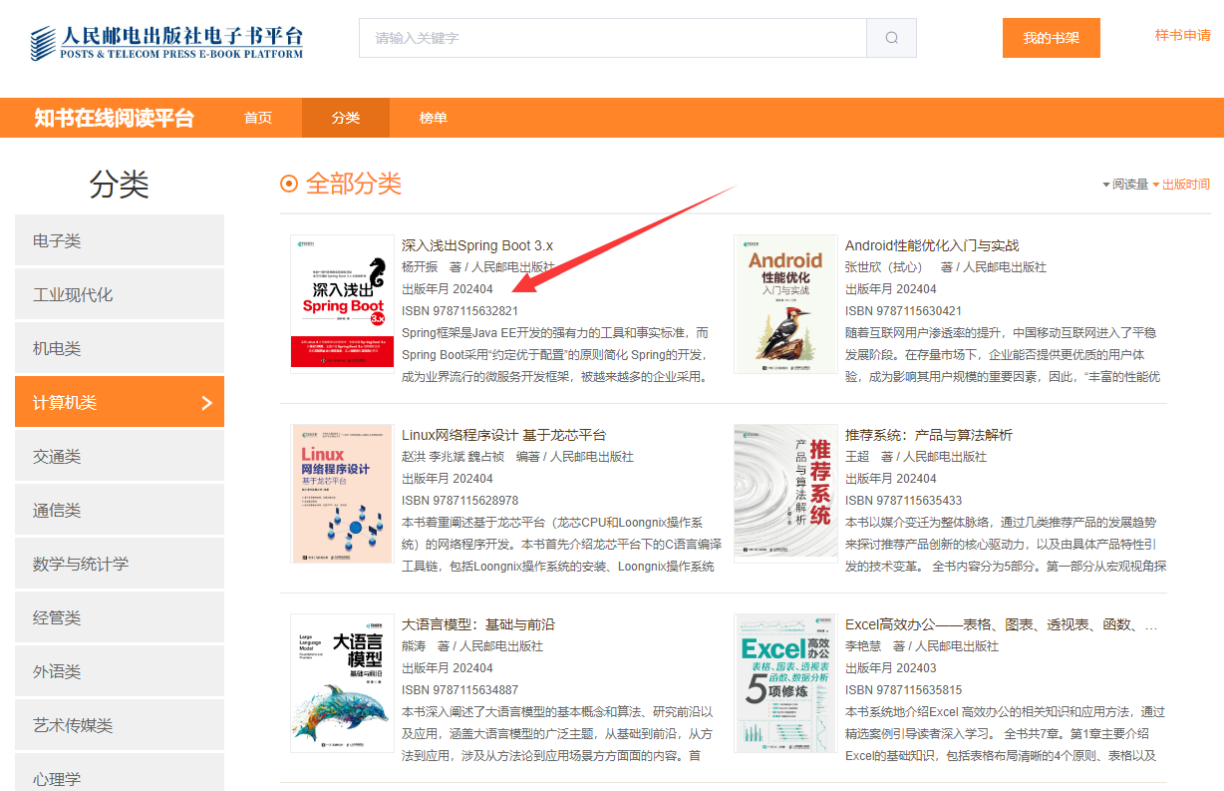1224x791 pixels.
Task: Open the 推荐系统 book cover
Action: pyautogui.click(x=785, y=494)
